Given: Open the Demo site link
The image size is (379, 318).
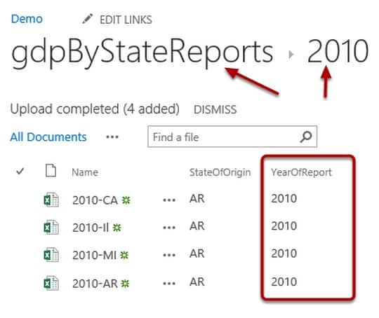Looking at the screenshot, I should pos(27,19).
